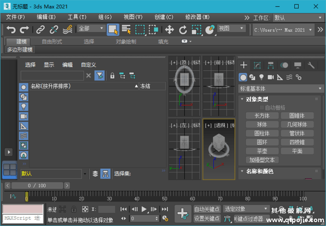Click the Redo arrow icon

[24, 30]
